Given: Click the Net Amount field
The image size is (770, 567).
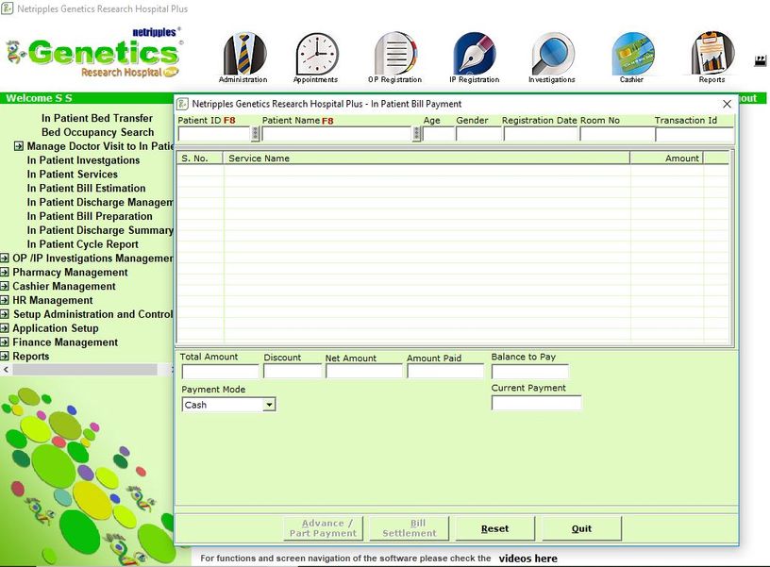Looking at the screenshot, I should (364, 371).
